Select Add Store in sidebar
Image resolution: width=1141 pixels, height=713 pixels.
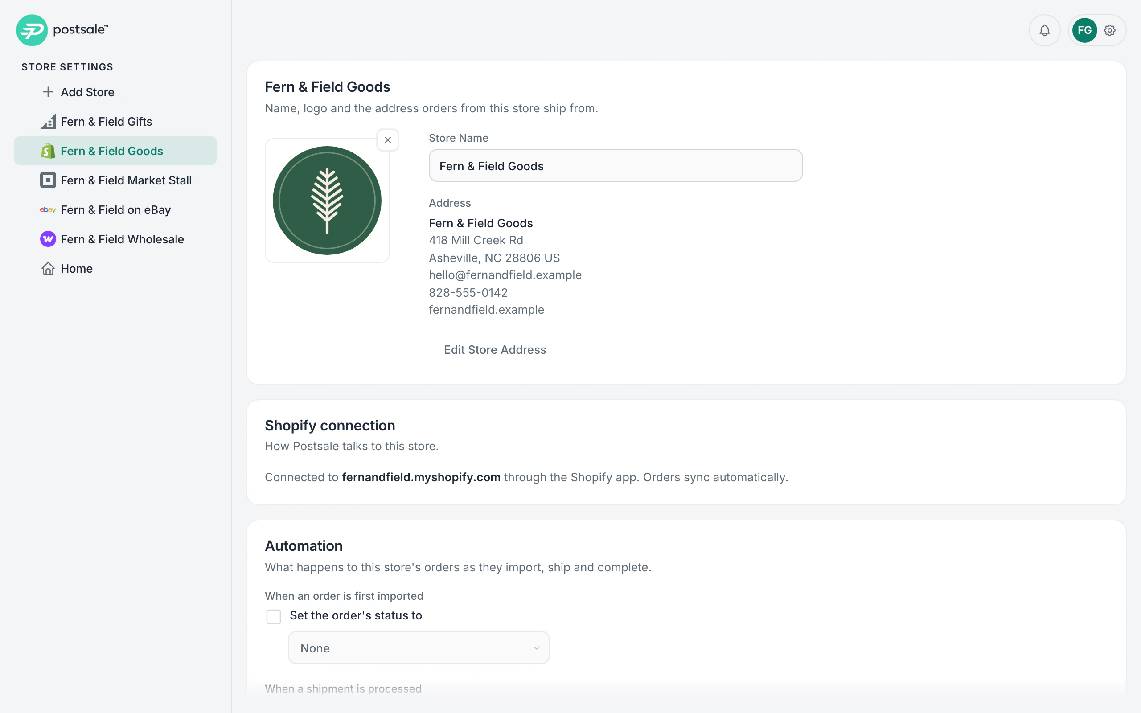click(115, 92)
